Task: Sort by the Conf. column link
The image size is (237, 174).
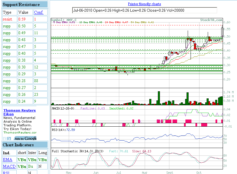Action: point(39,12)
